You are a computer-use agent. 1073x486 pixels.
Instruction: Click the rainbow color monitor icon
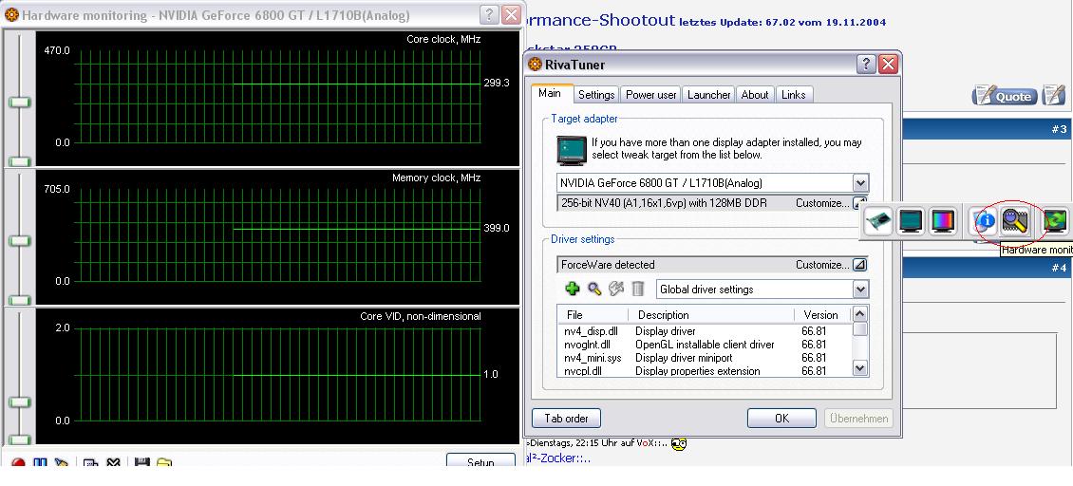(x=943, y=222)
